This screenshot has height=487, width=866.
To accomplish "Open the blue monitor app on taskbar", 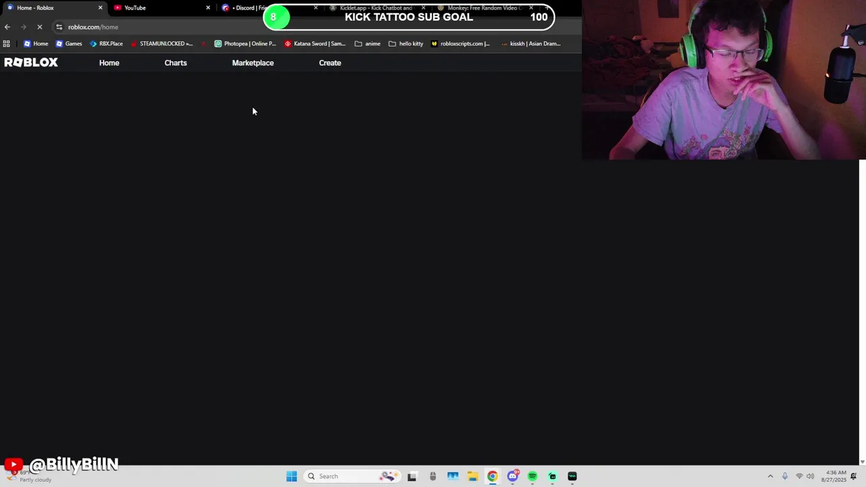I will click(x=453, y=476).
